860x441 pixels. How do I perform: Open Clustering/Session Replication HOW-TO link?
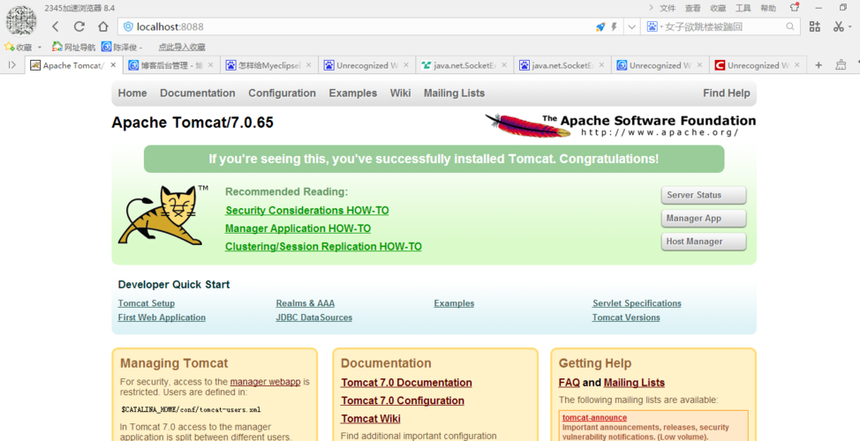[323, 247]
